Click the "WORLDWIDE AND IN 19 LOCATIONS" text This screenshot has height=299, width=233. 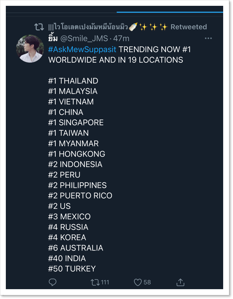coord(115,60)
